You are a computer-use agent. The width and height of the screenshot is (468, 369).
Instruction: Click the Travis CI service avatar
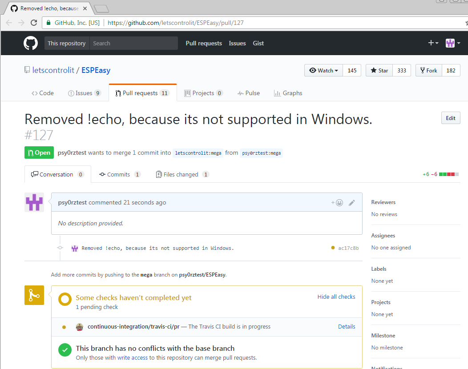[x=79, y=327]
